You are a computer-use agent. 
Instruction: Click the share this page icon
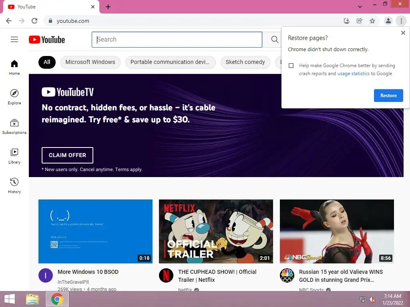tap(360, 21)
